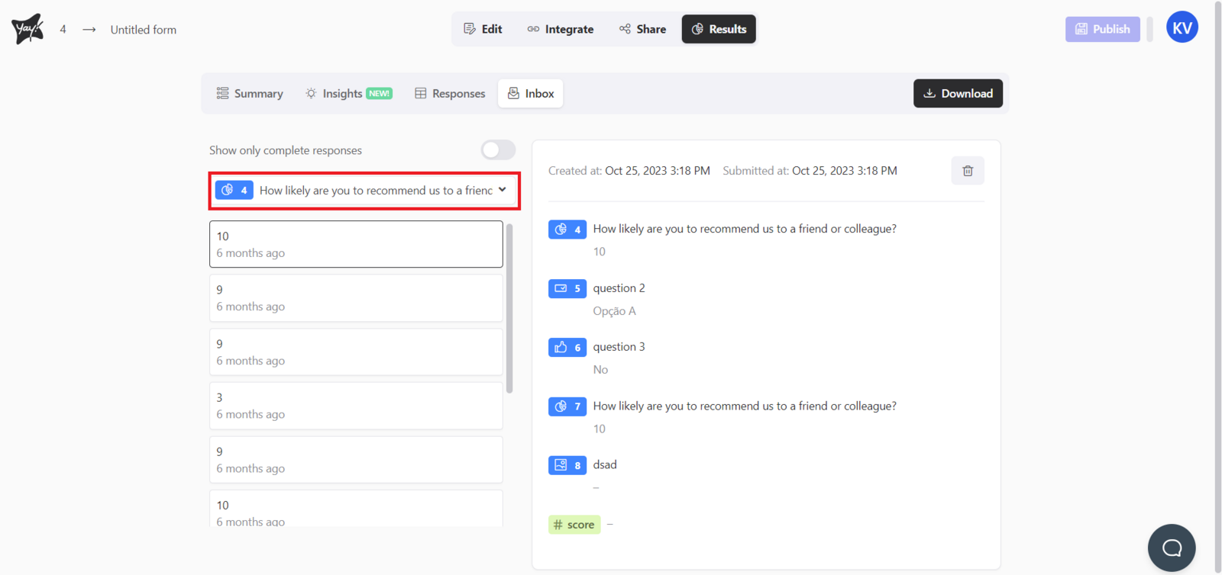Click the KV user avatar
The width and height of the screenshot is (1222, 575).
(1181, 28)
